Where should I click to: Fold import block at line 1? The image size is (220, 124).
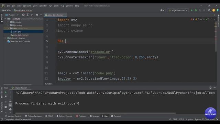[56, 20]
